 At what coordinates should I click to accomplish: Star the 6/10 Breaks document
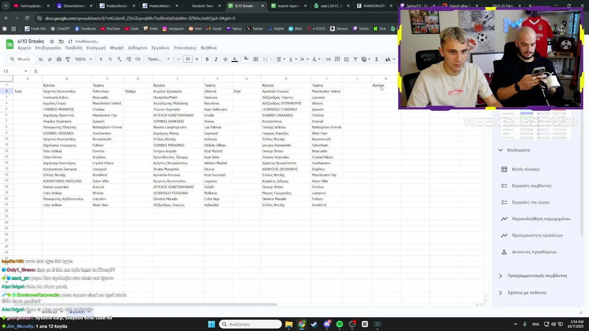click(x=52, y=41)
